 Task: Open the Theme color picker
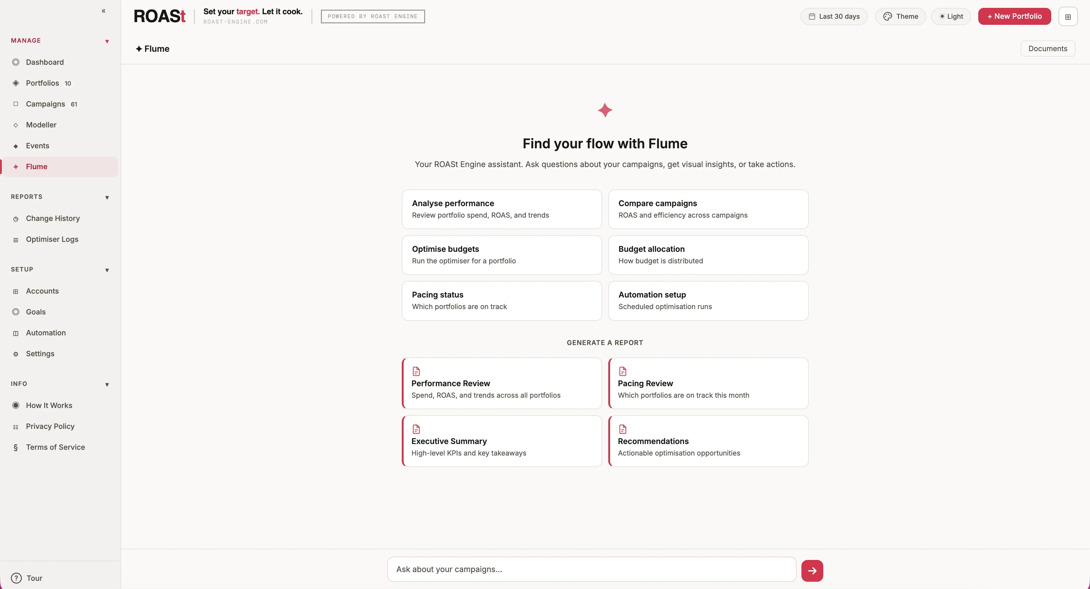(x=900, y=16)
